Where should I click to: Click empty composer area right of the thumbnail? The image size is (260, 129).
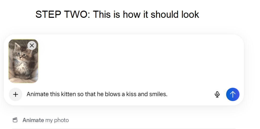(x=140, y=61)
